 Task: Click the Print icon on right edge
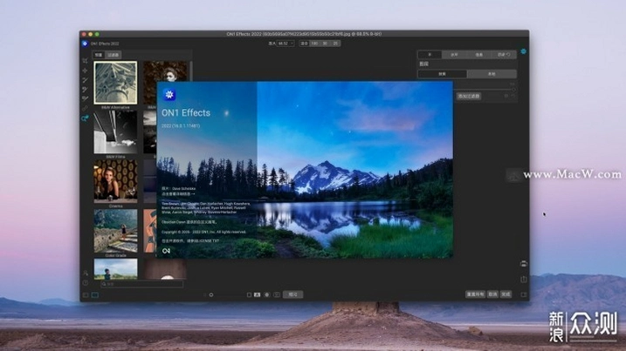coord(524,264)
